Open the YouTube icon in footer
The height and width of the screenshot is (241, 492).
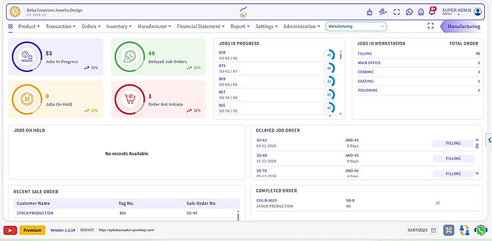coord(10,230)
